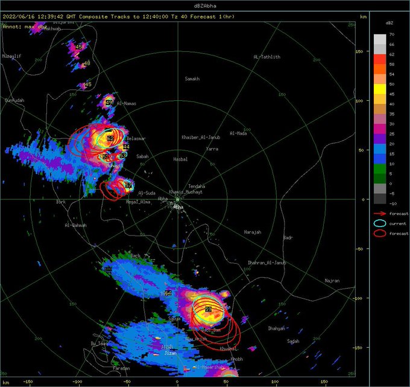Click the storm cell labeled 48

pyautogui.click(x=87, y=63)
